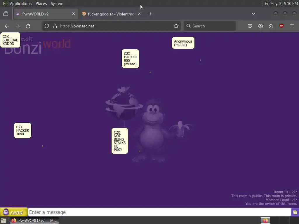Click the C2X HACKER 1894 bubble
This screenshot has width=299, height=224.
(x=22, y=130)
